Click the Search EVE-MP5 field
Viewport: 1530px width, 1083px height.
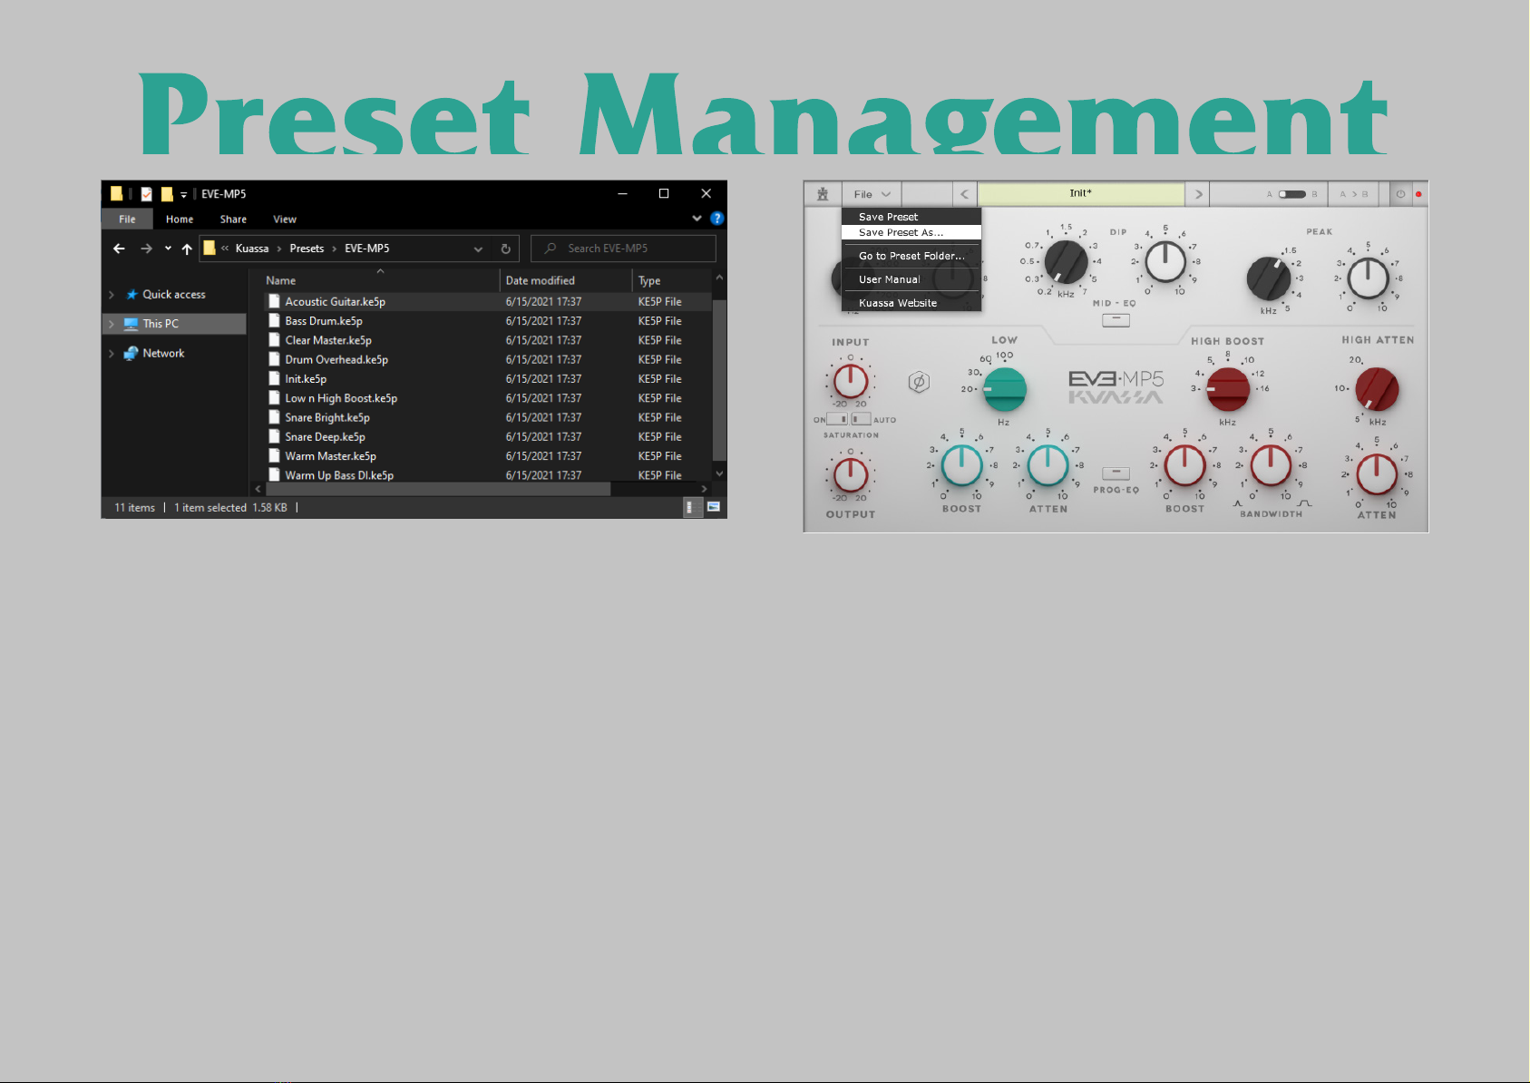pyautogui.click(x=623, y=249)
